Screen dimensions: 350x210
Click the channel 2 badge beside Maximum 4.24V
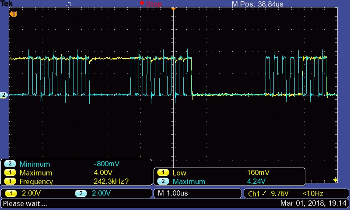click(163, 181)
